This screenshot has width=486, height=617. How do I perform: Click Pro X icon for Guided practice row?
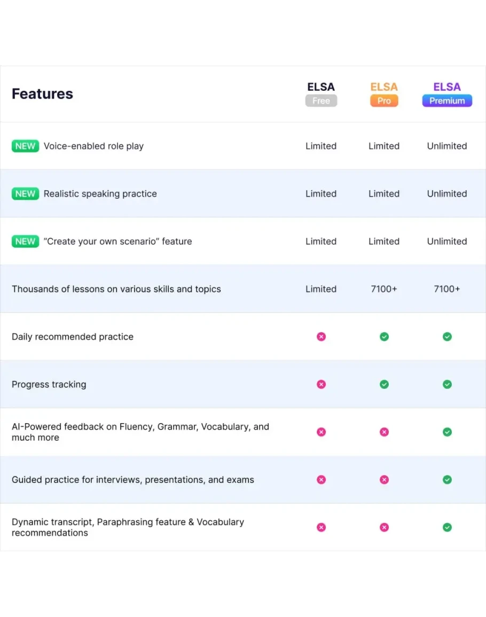point(384,480)
